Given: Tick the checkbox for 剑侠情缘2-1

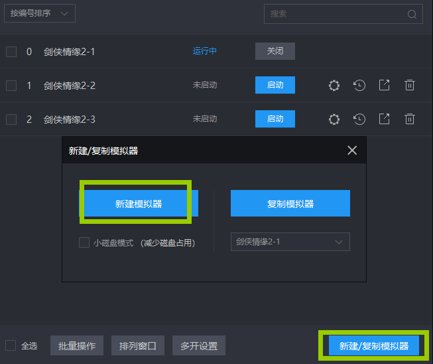Looking at the screenshot, I should [x=11, y=52].
